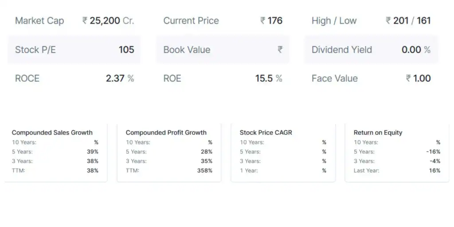Click the Face Value label

[x=334, y=78]
